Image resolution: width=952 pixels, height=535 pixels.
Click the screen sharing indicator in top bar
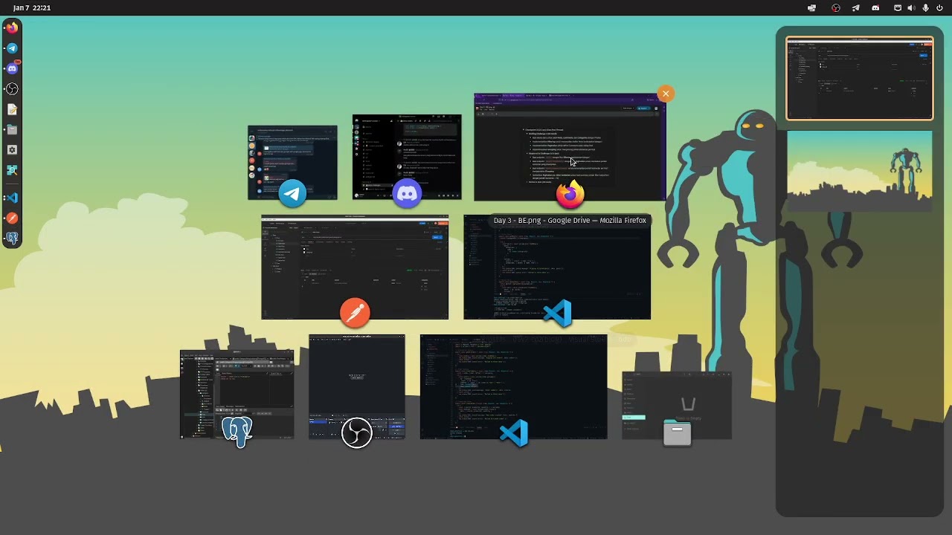pos(811,7)
